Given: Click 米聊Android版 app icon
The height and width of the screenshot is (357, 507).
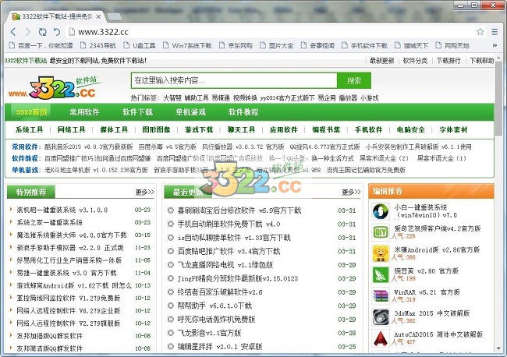Looking at the screenshot, I should pyautogui.click(x=381, y=253).
